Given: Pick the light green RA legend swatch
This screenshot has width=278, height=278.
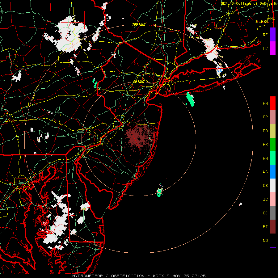Looking at the screenshot, I should (x=273, y=158).
